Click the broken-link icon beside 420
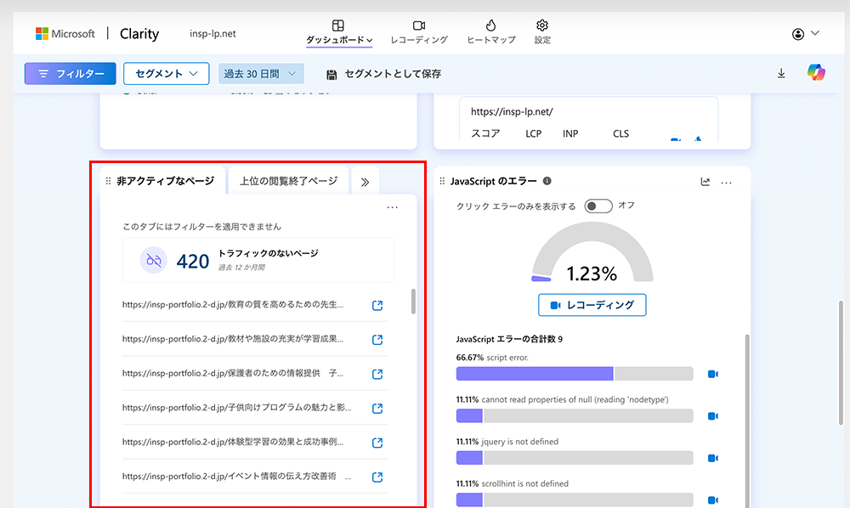Viewport: 850px width, 508px height. tap(154, 261)
